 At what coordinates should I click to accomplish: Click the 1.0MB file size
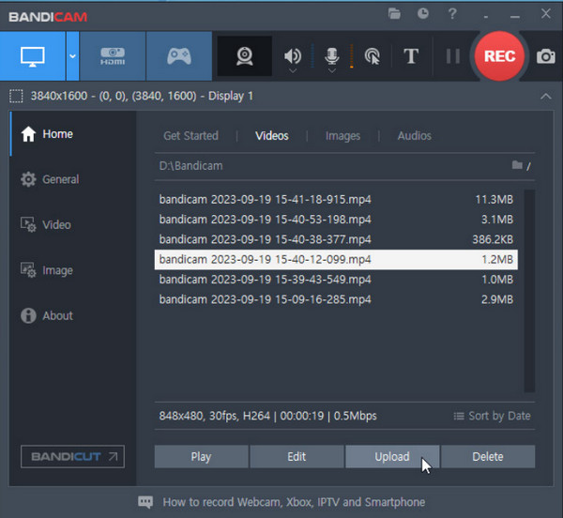497,280
